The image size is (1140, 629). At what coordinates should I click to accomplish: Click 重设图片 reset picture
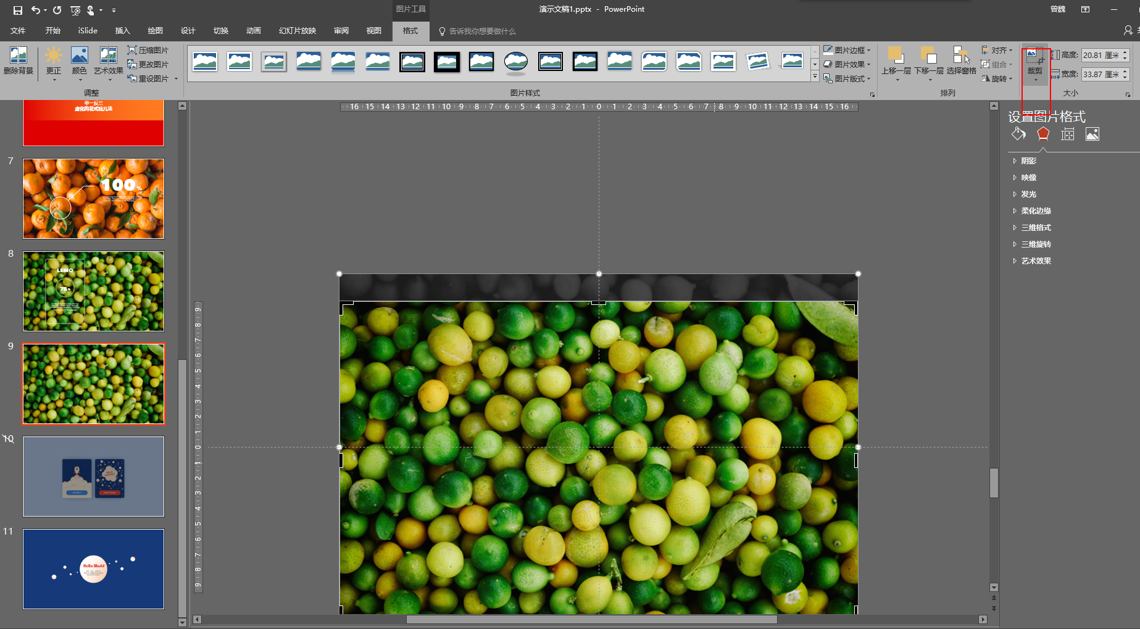coord(148,78)
